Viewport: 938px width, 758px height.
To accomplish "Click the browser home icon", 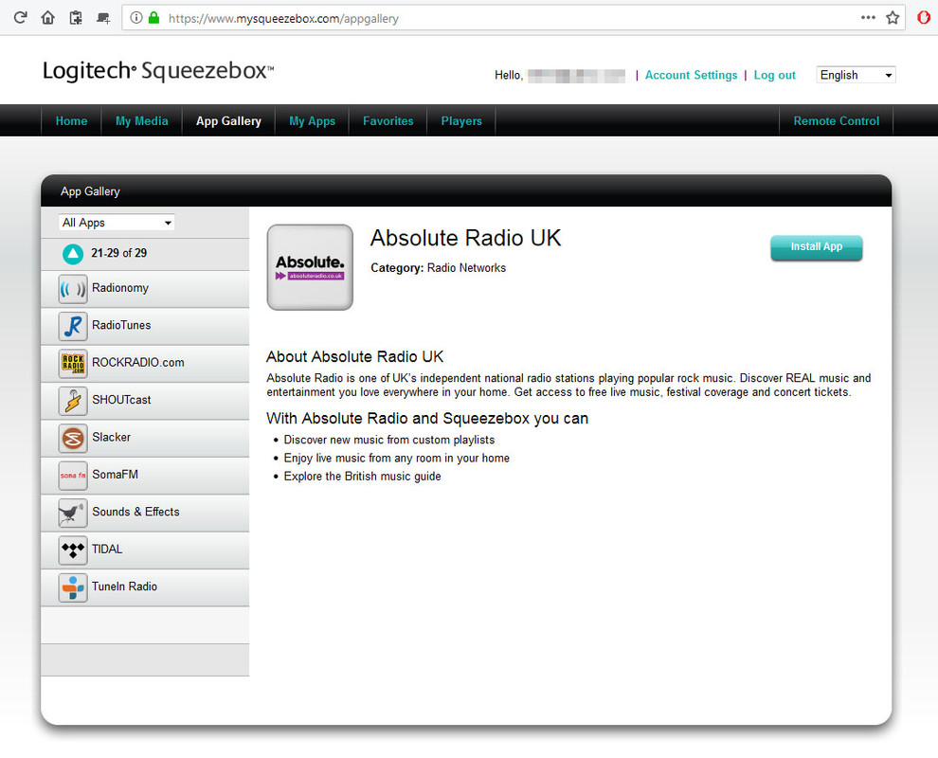I will click(48, 17).
